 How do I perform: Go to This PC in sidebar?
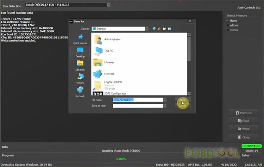point(80,78)
